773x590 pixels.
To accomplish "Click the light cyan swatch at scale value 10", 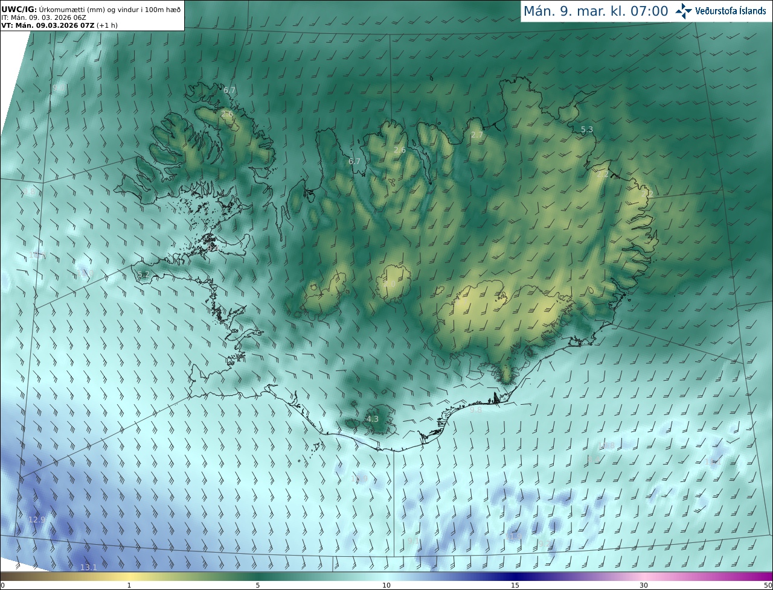I will pyautogui.click(x=386, y=576).
